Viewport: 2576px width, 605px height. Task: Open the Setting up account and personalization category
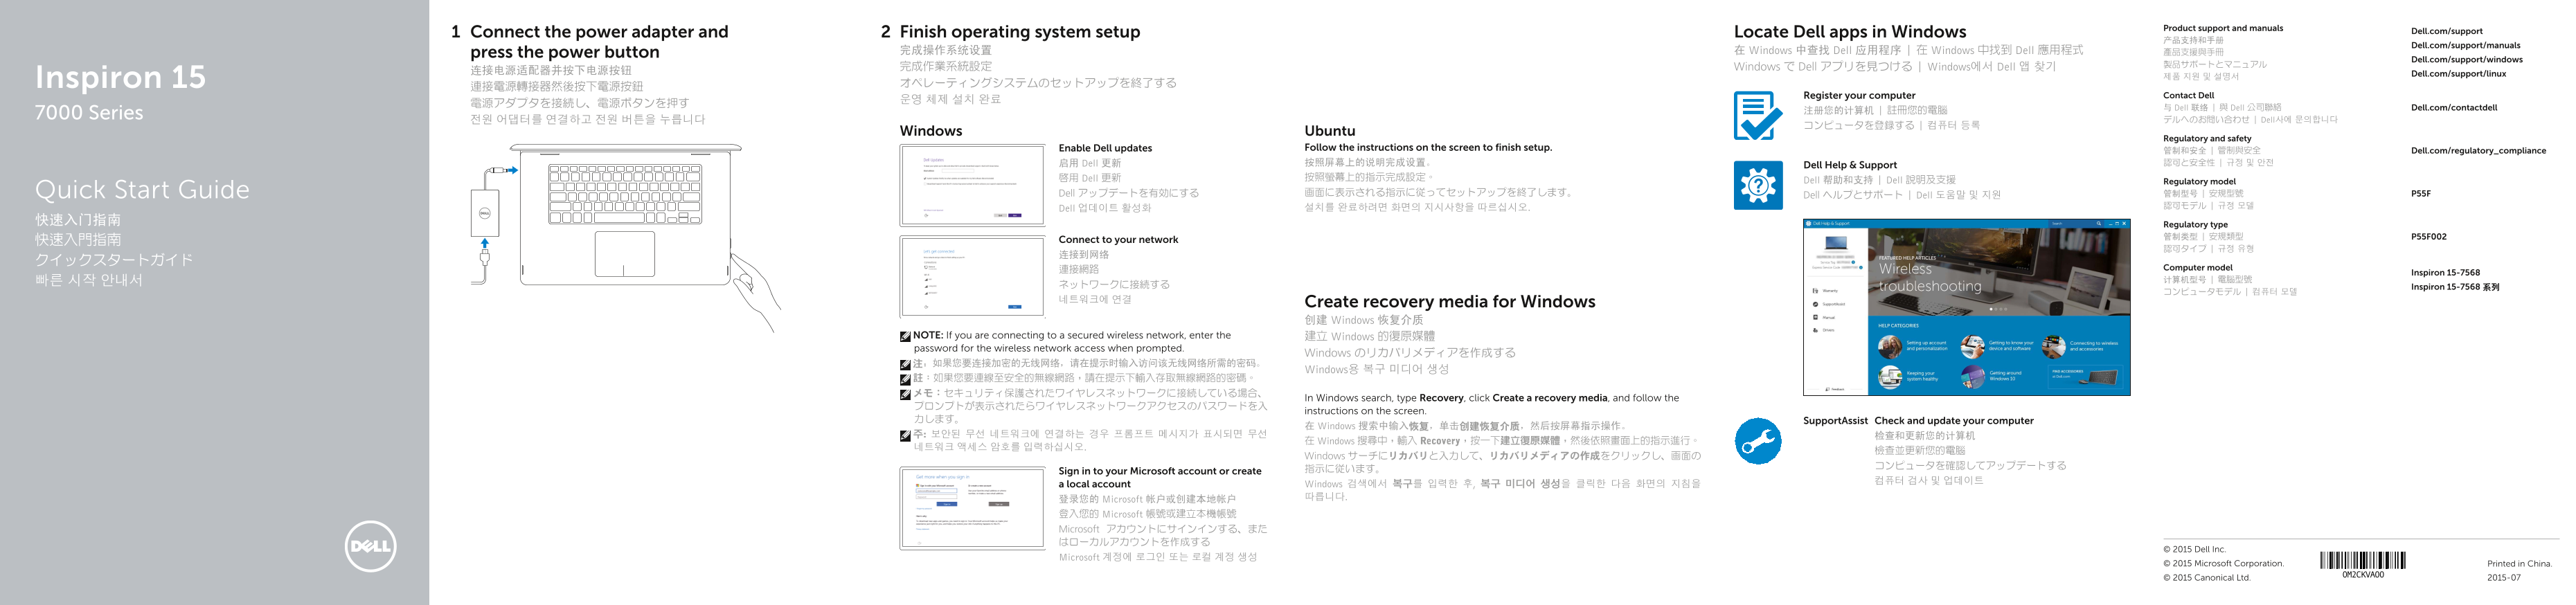point(1913,347)
